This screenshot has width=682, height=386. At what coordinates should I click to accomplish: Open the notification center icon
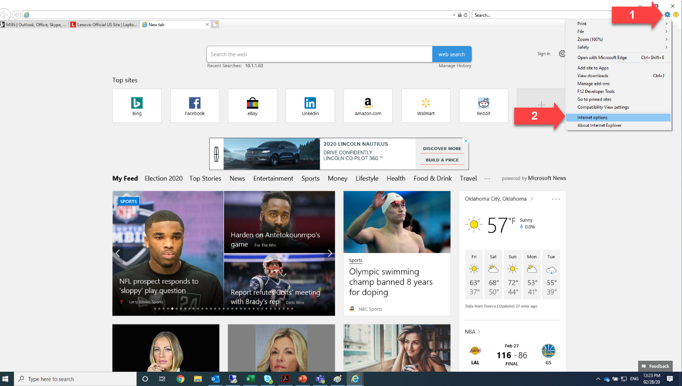[x=670, y=379]
